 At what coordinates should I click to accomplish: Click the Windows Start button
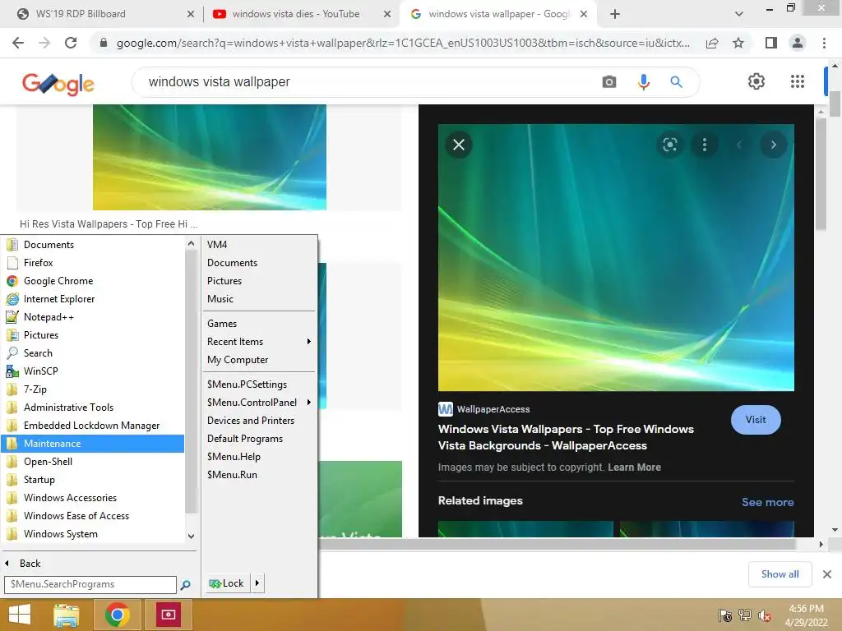click(20, 615)
